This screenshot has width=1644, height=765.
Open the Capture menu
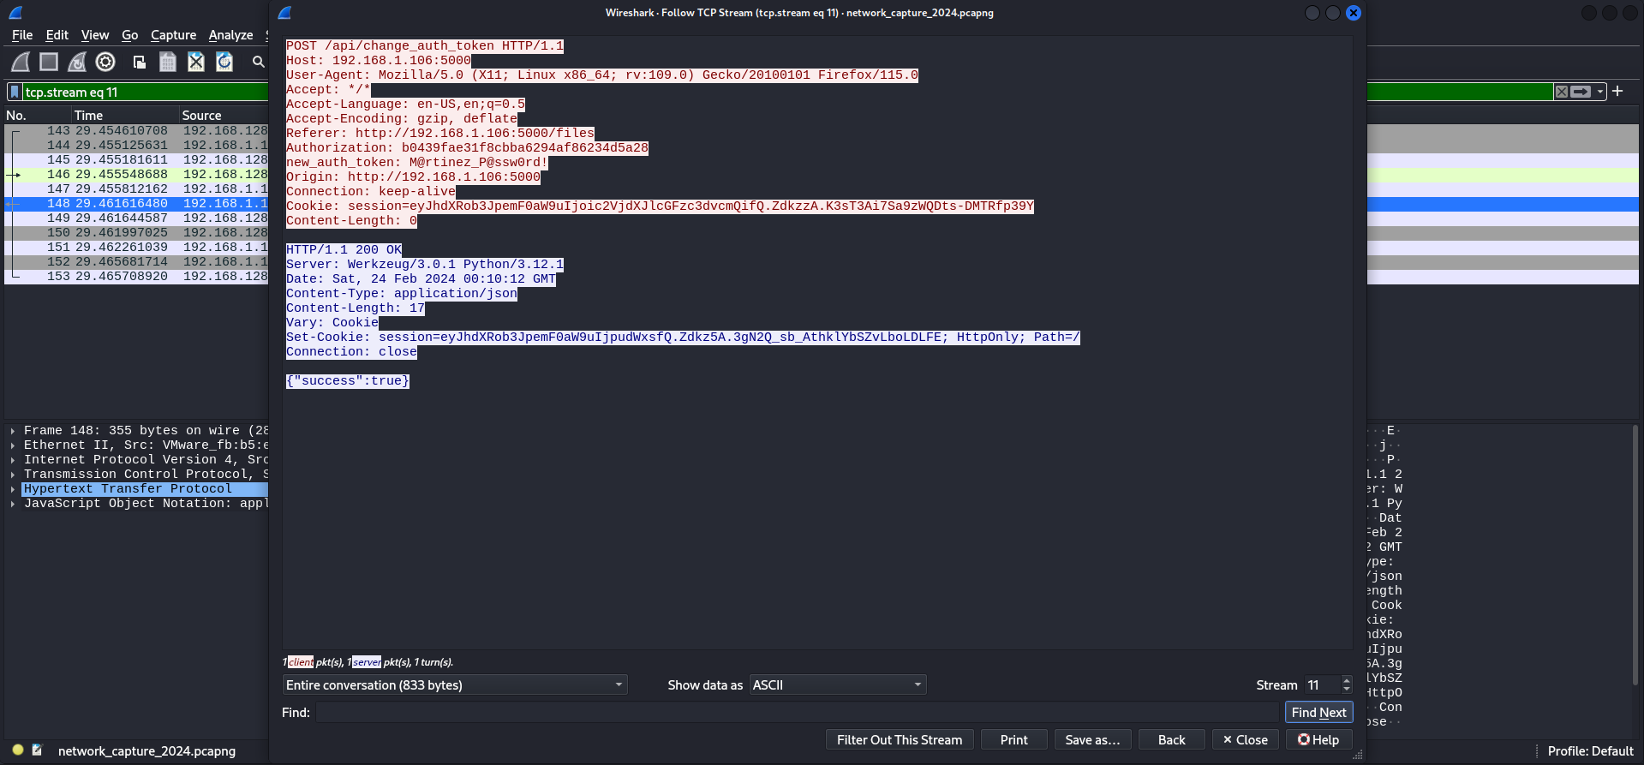coord(173,35)
